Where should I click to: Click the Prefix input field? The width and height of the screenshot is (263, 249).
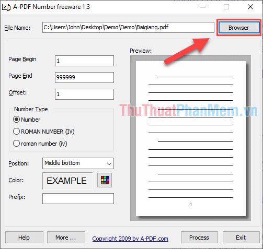tap(78, 198)
